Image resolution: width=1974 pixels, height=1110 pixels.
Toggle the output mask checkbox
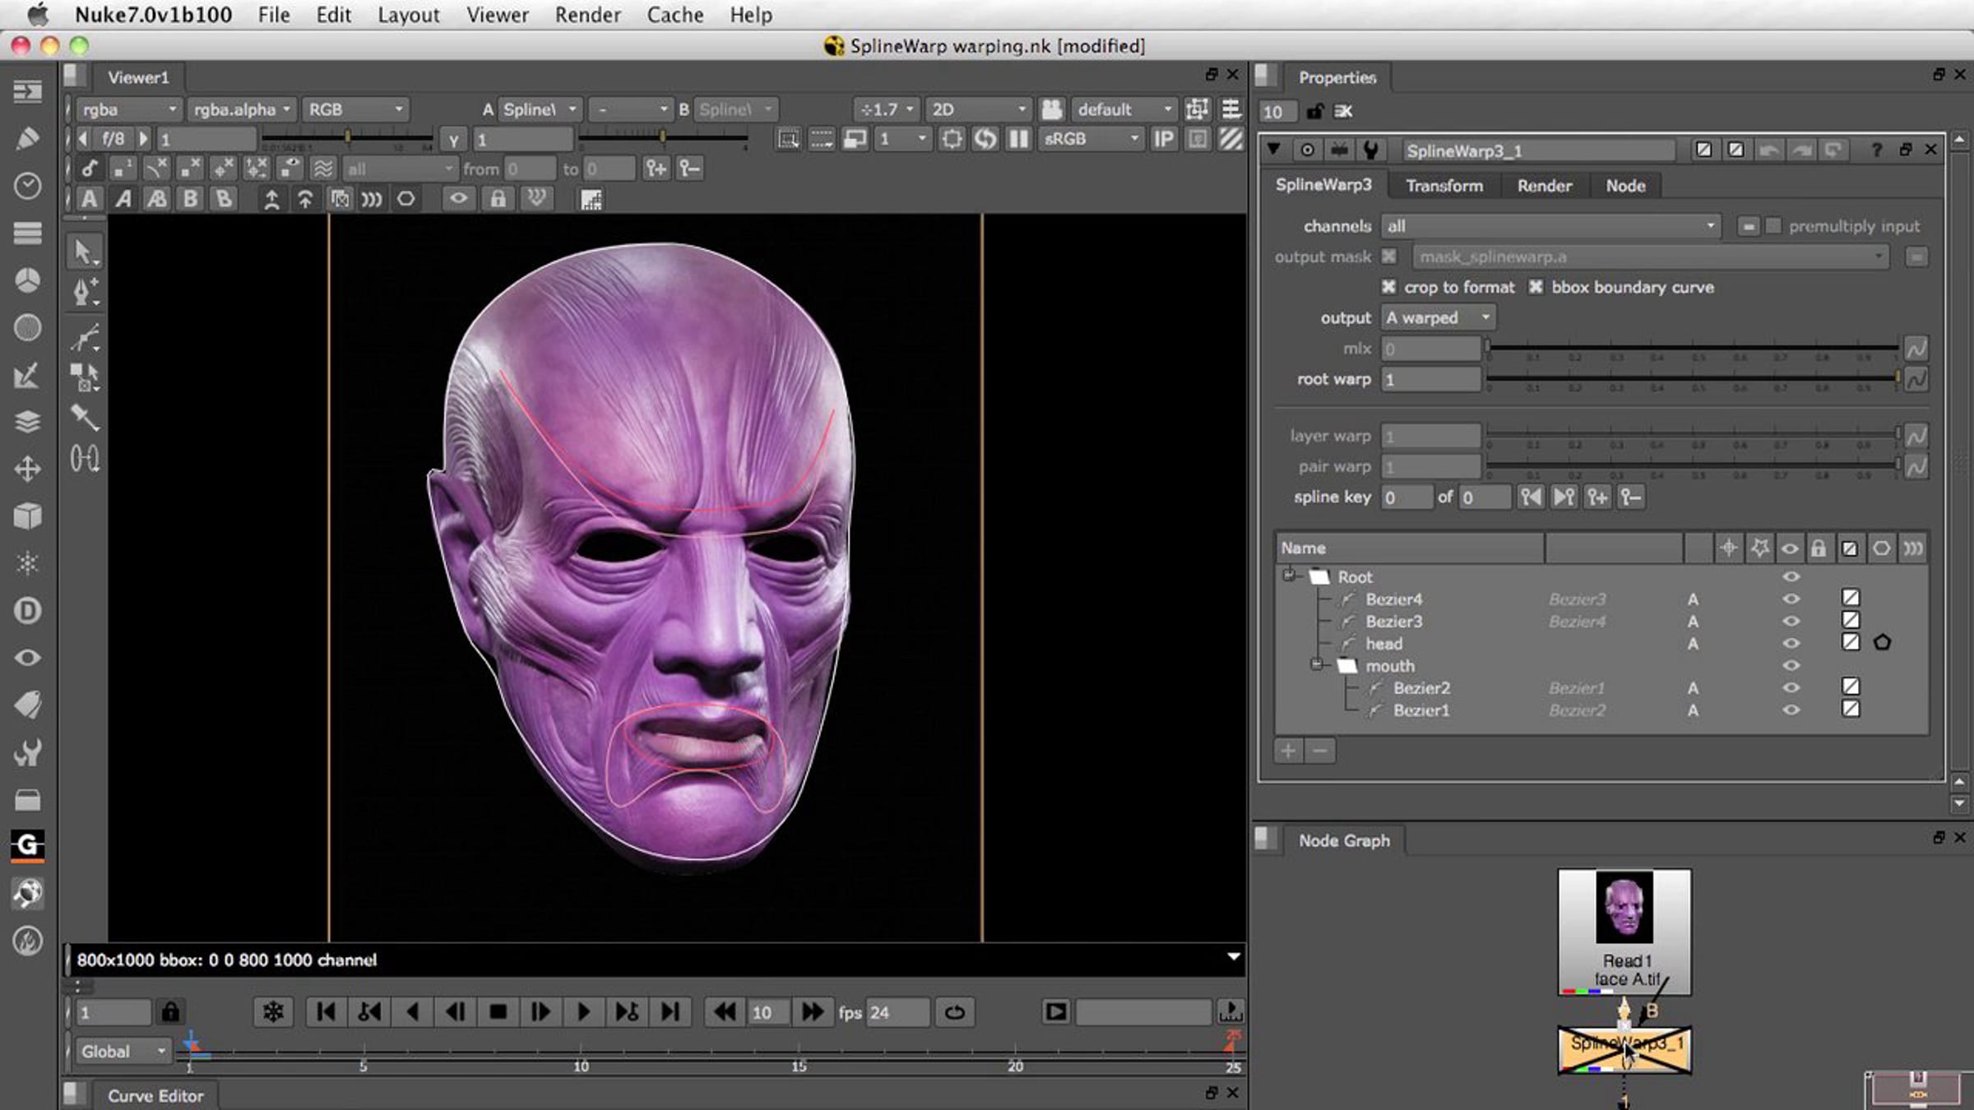point(1389,257)
